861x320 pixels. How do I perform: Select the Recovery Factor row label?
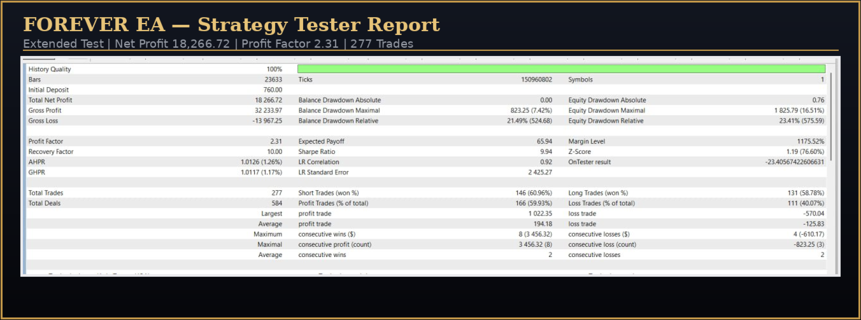tap(51, 152)
